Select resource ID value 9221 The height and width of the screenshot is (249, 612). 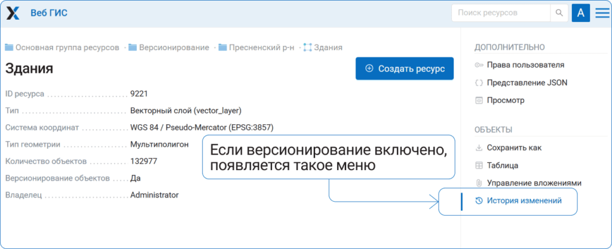(139, 94)
